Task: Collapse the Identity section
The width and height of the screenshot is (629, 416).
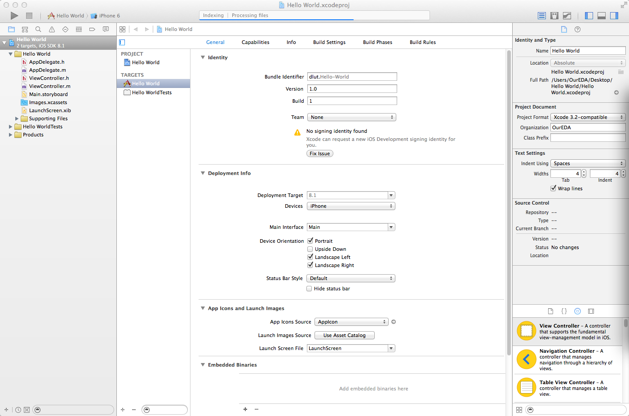Action: pos(203,57)
